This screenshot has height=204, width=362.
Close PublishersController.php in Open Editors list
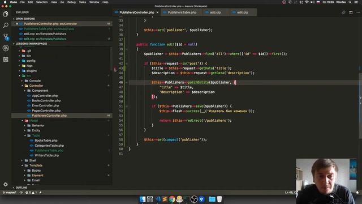pos(17,24)
